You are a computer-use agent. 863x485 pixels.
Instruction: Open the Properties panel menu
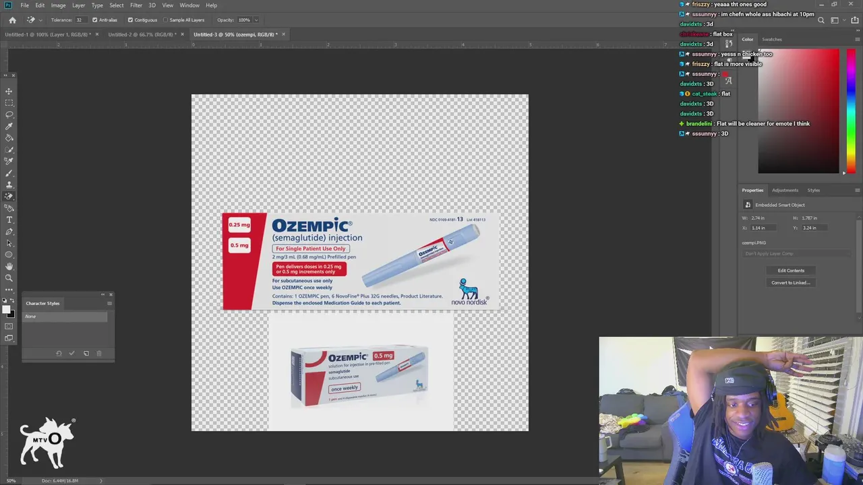coord(857,190)
